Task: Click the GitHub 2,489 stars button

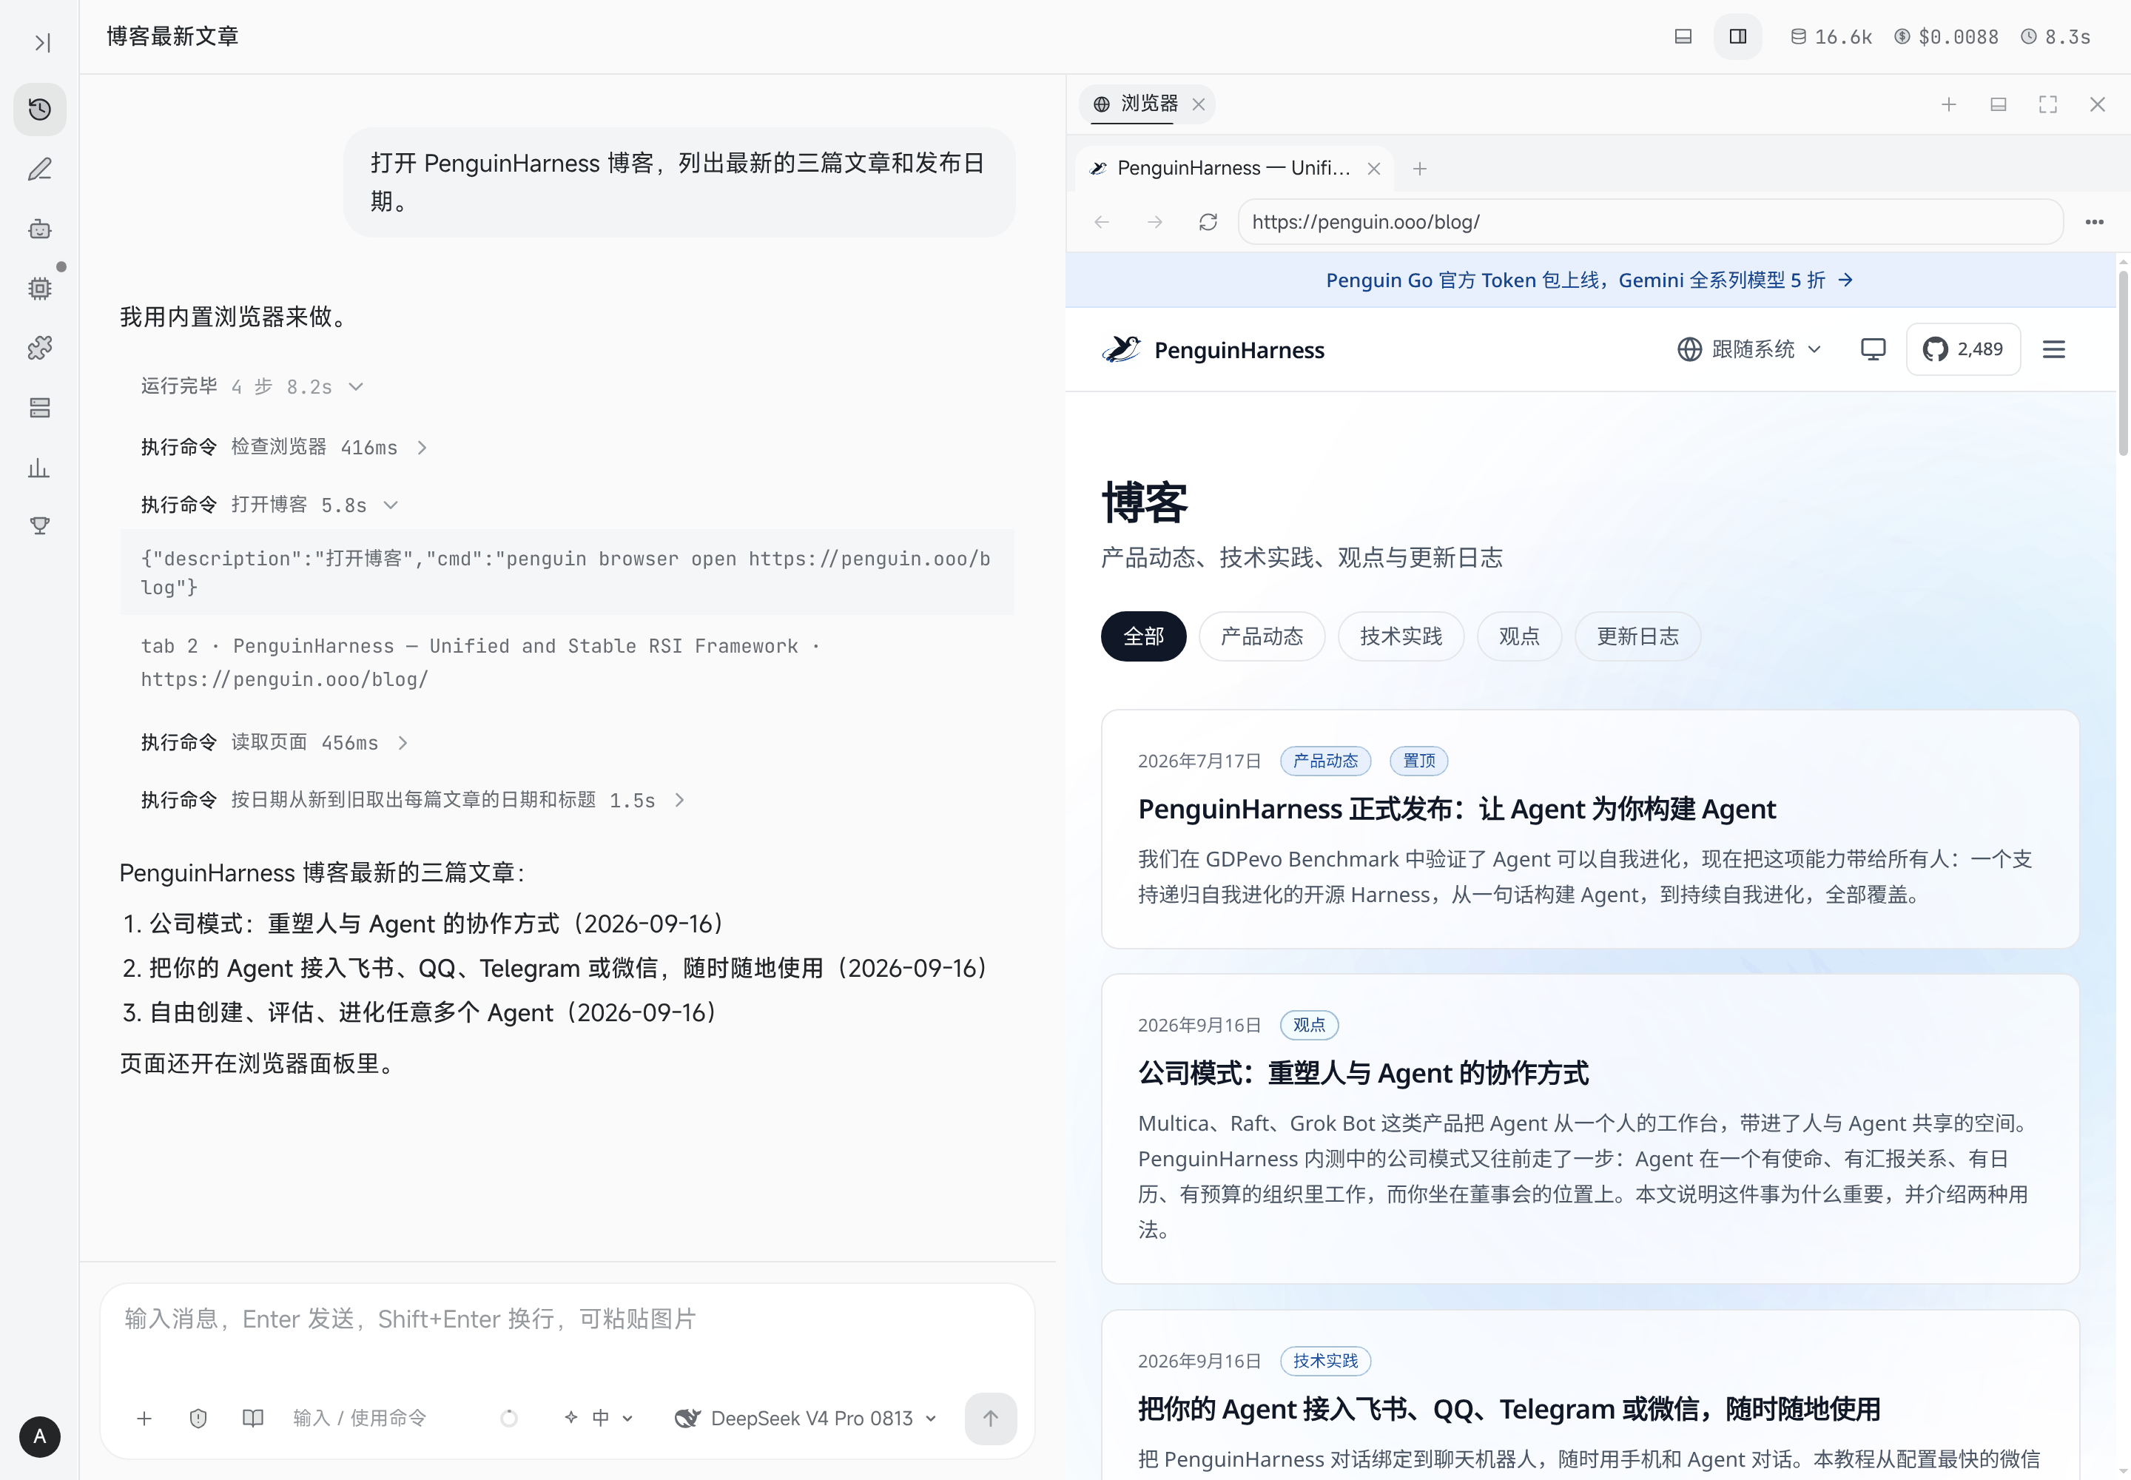Action: point(1962,349)
